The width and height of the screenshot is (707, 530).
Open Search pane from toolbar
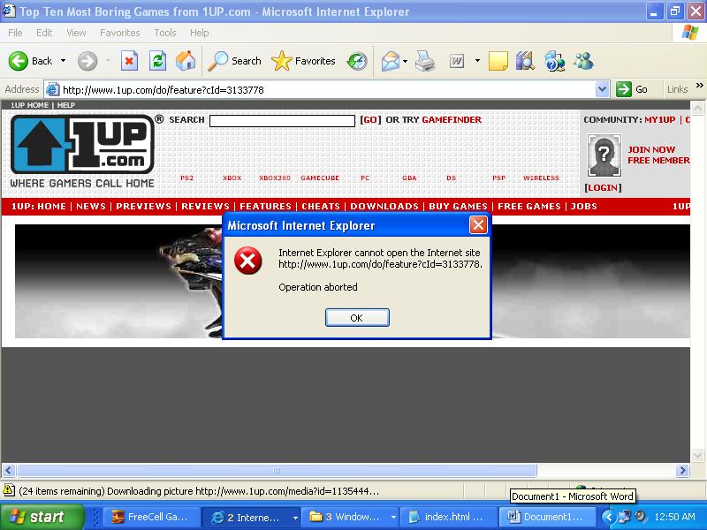click(x=234, y=61)
